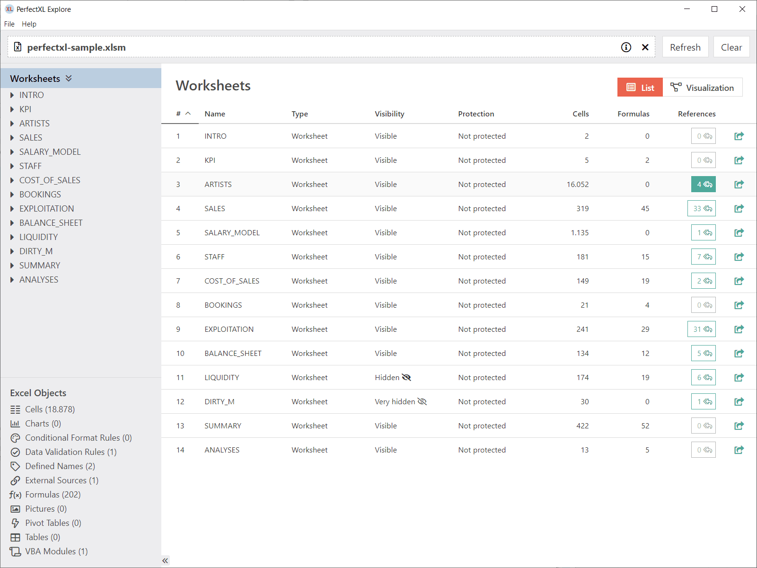Viewport: 757px width, 568px height.
Task: Close the perfectxl-sample.xlsm file with X icon
Action: tap(645, 47)
